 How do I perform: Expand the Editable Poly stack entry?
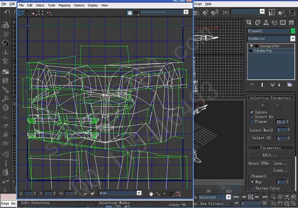[x=250, y=51]
